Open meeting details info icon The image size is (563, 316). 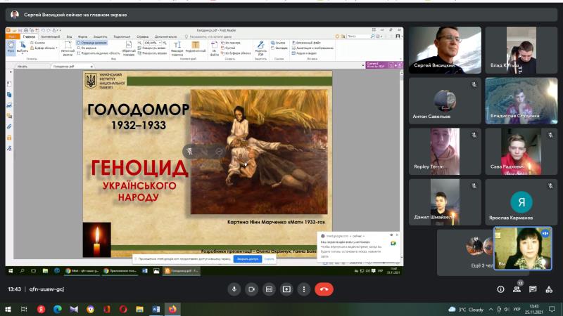500,289
